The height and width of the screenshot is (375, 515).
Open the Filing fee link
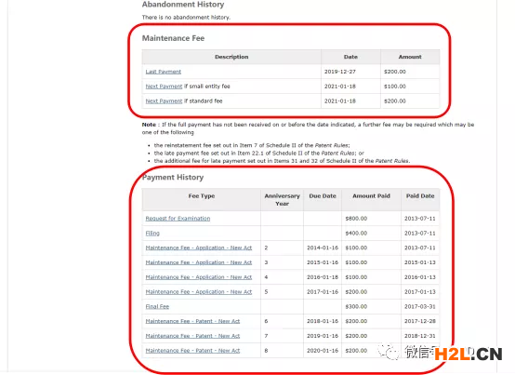click(152, 234)
